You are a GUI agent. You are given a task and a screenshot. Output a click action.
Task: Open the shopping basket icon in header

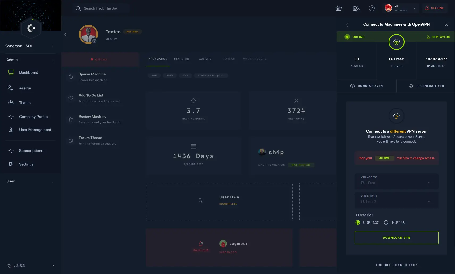click(338, 8)
